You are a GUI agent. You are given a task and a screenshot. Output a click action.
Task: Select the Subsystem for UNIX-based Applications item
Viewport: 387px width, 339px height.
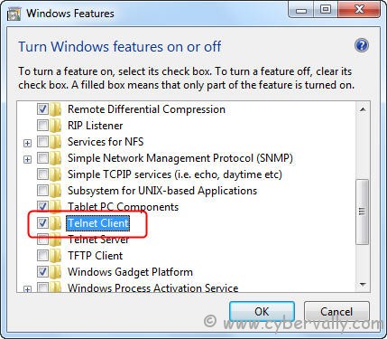click(162, 191)
